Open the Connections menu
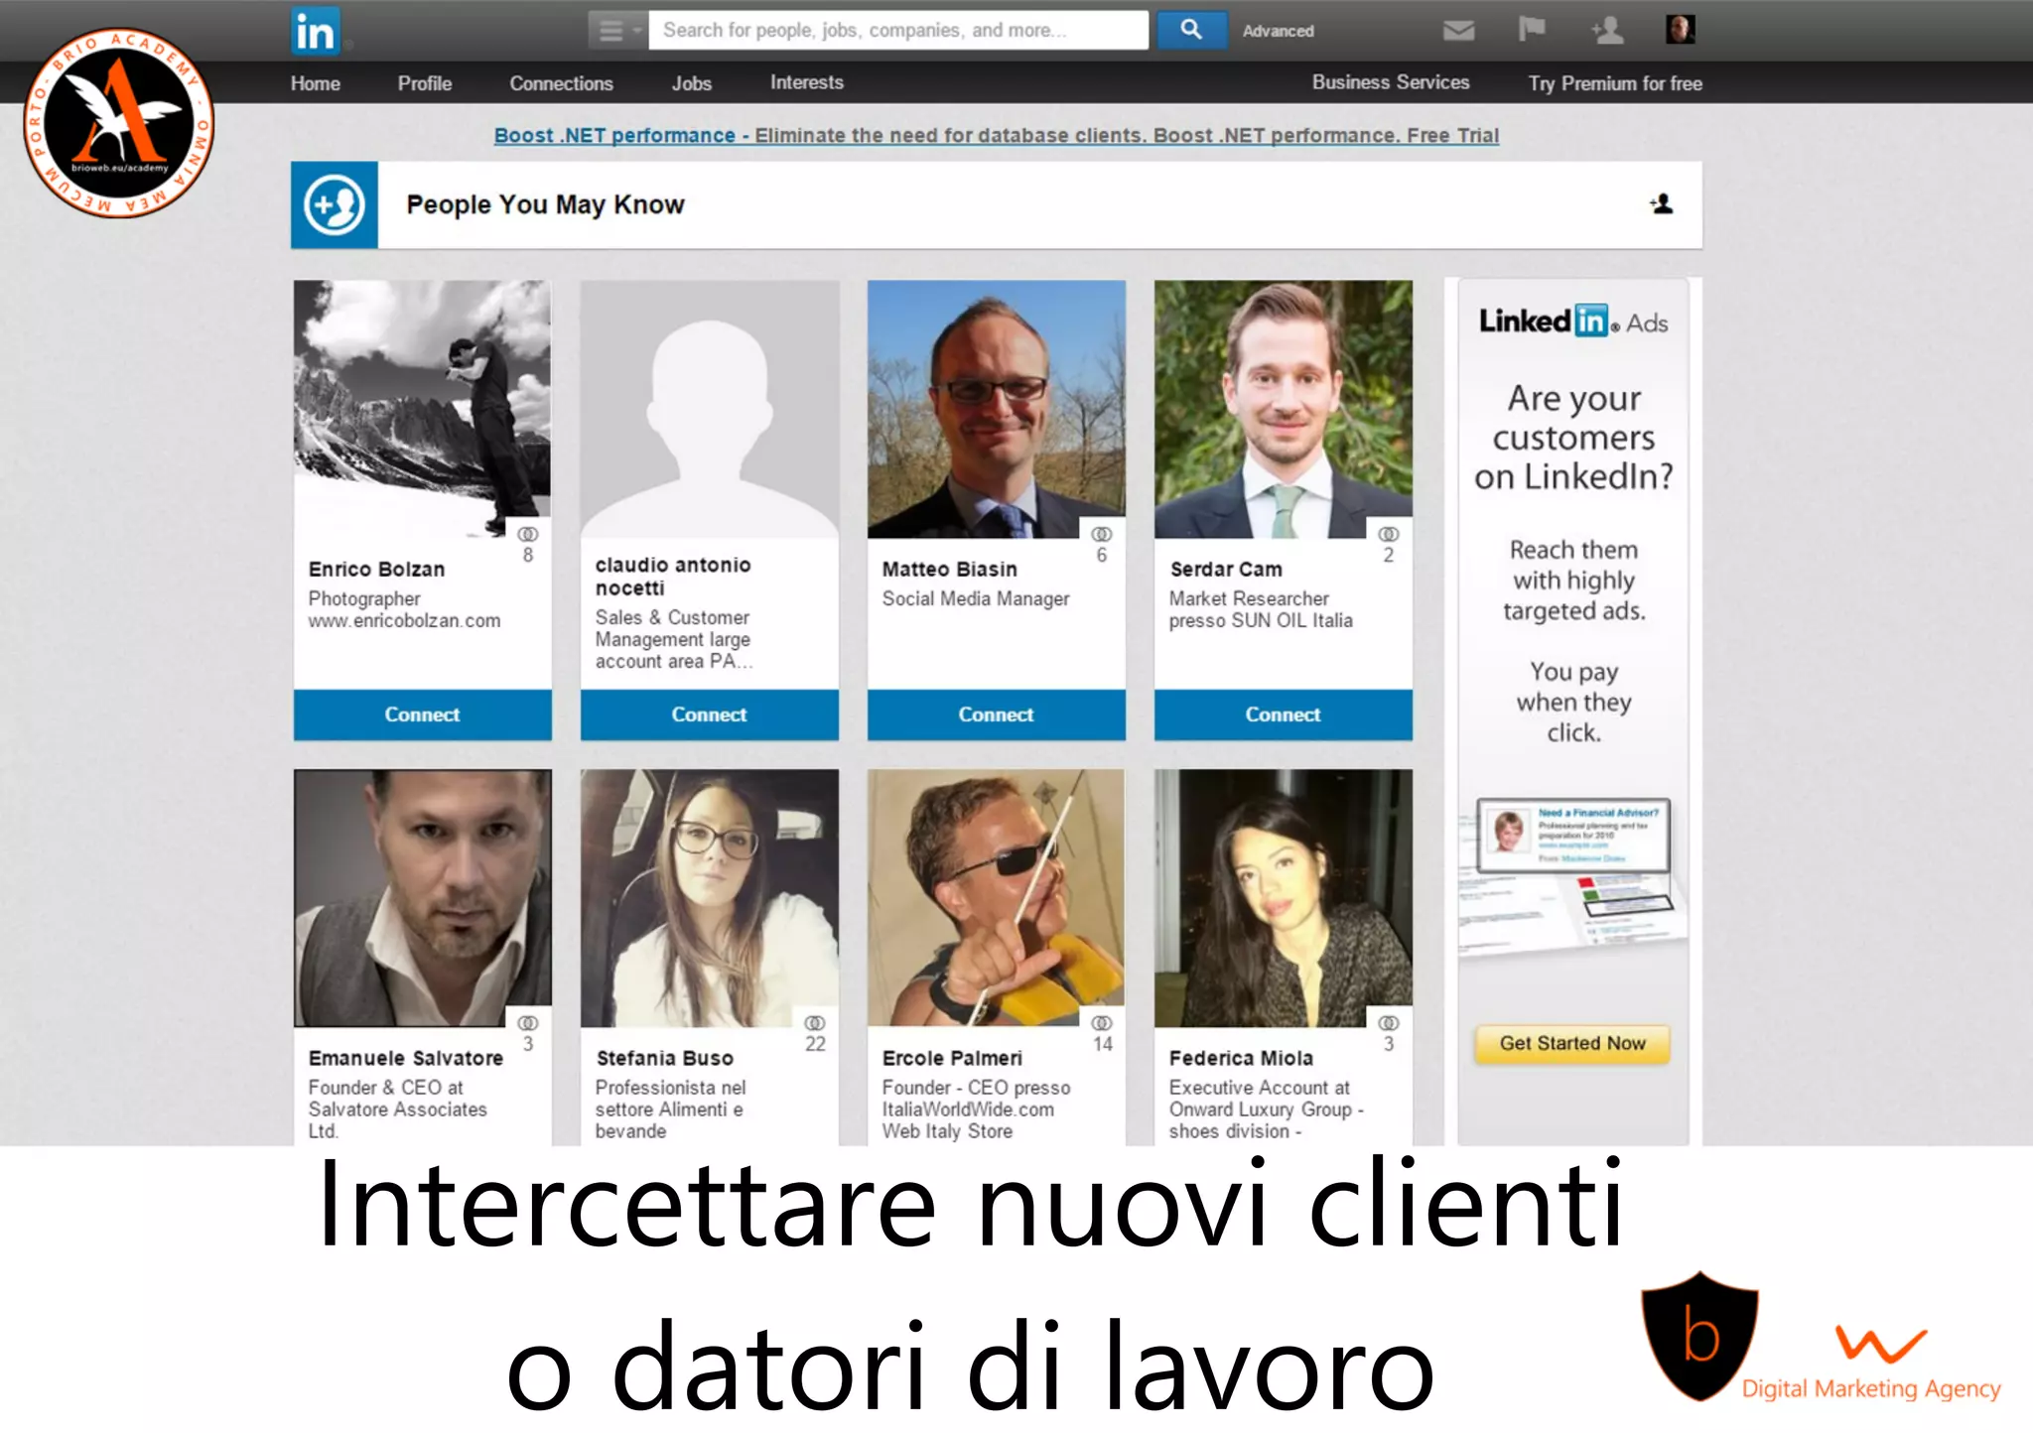The image size is (2033, 1433). [561, 83]
